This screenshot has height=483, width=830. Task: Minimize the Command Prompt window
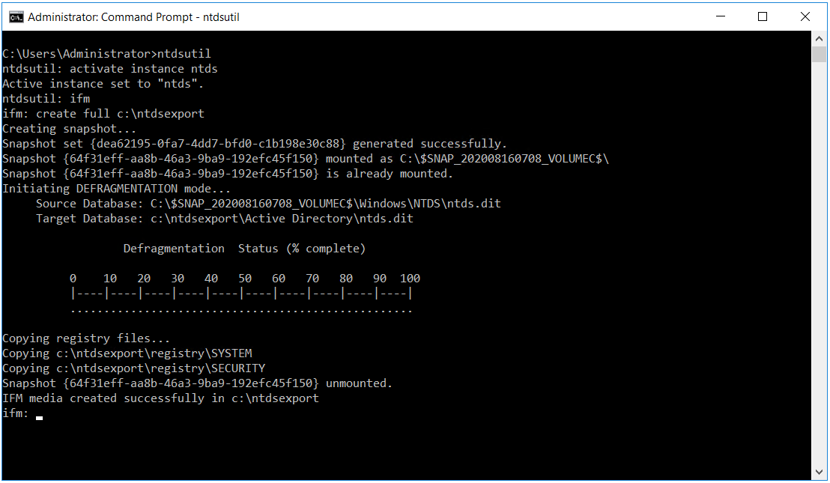[721, 16]
